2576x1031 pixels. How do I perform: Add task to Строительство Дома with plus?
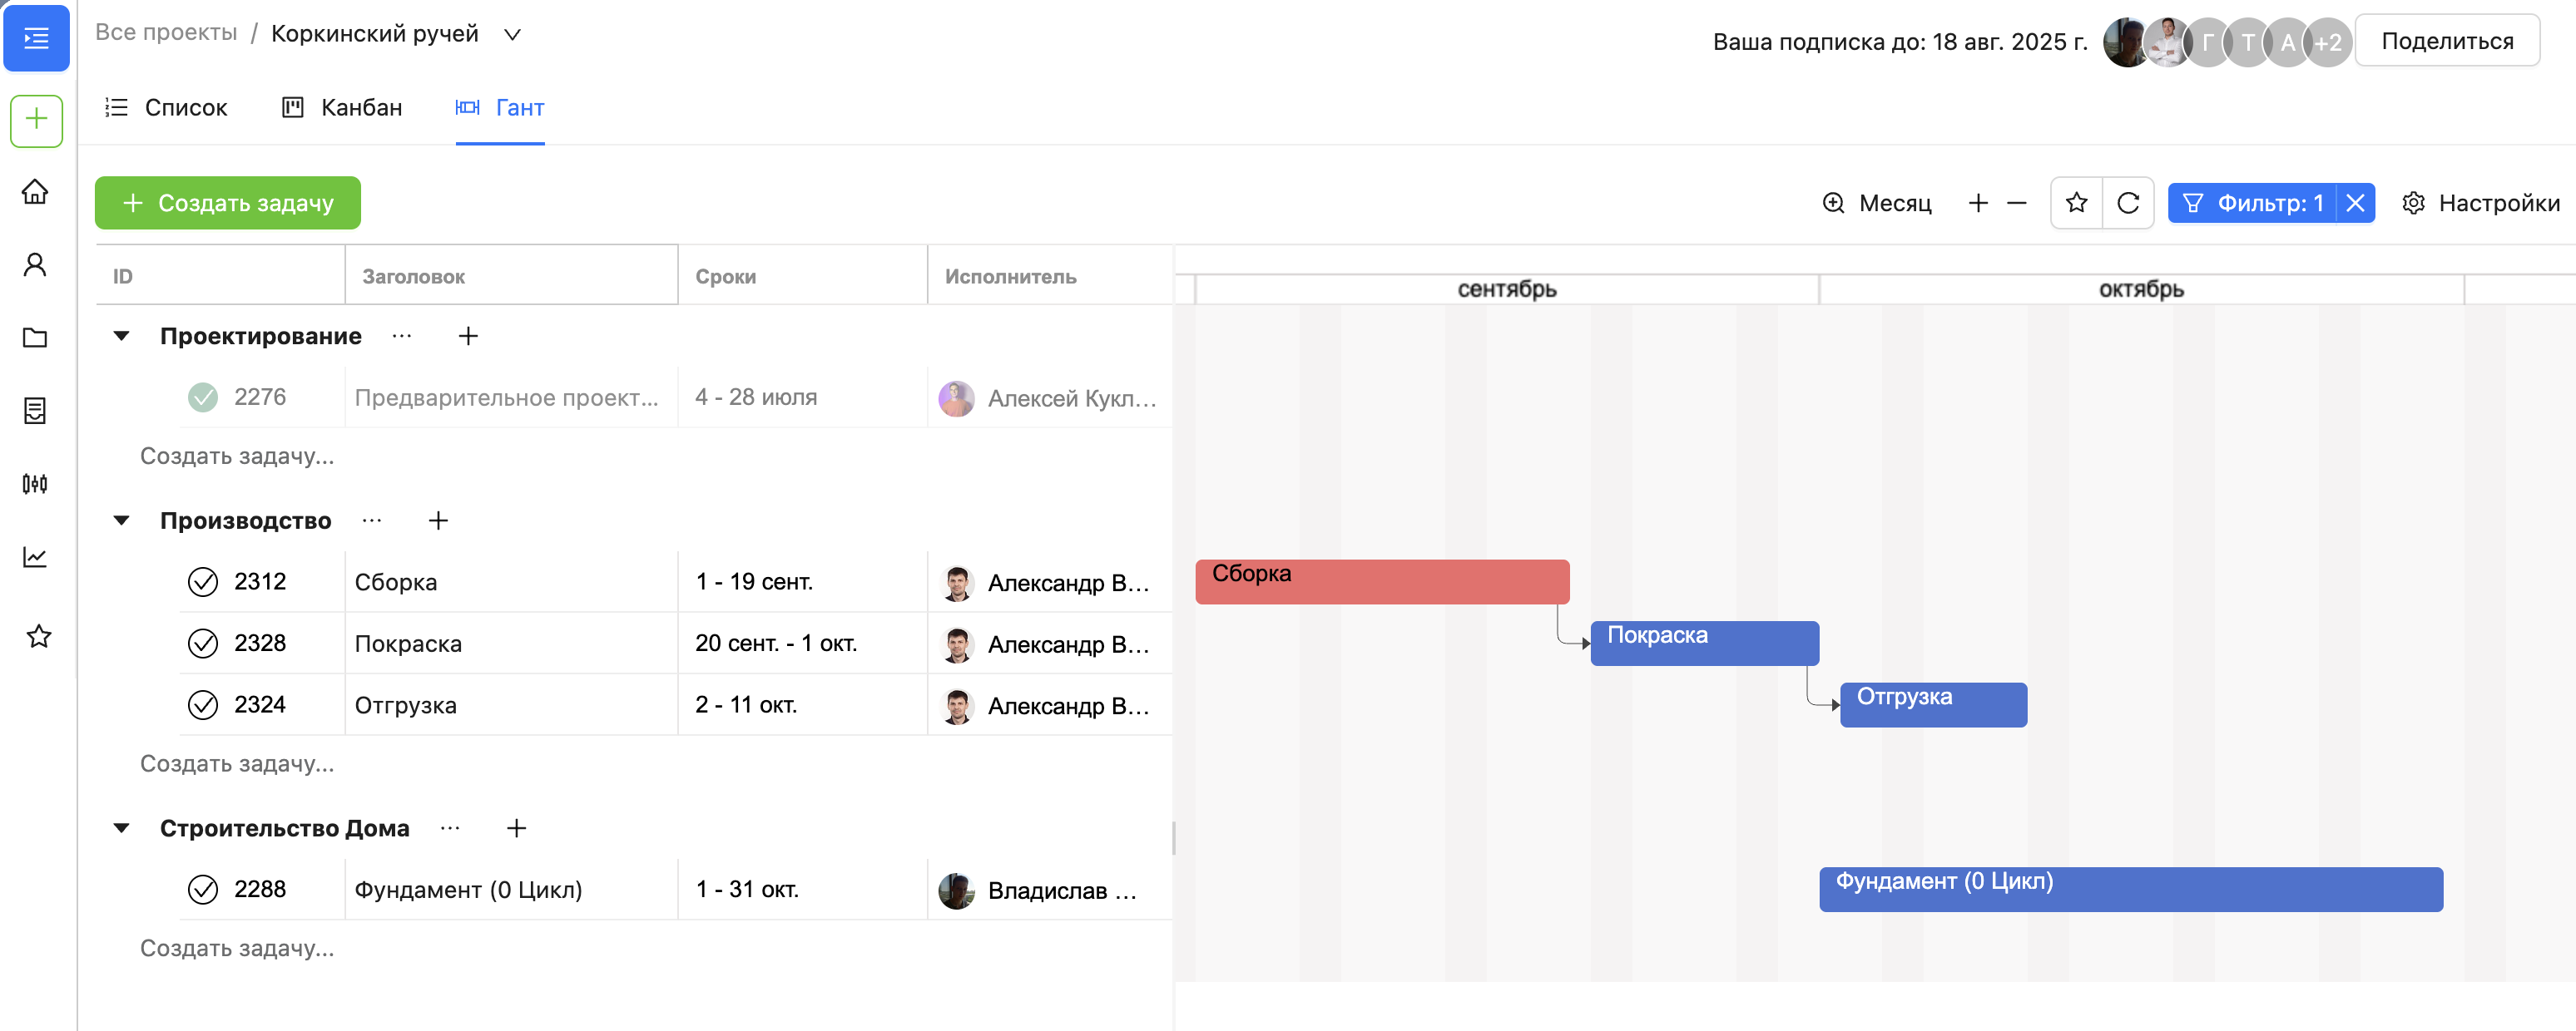516,827
